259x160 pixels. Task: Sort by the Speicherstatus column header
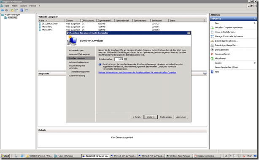(x=141, y=21)
